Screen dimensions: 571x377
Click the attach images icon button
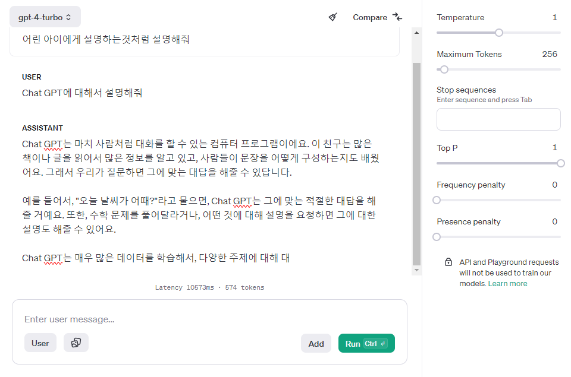pos(76,343)
